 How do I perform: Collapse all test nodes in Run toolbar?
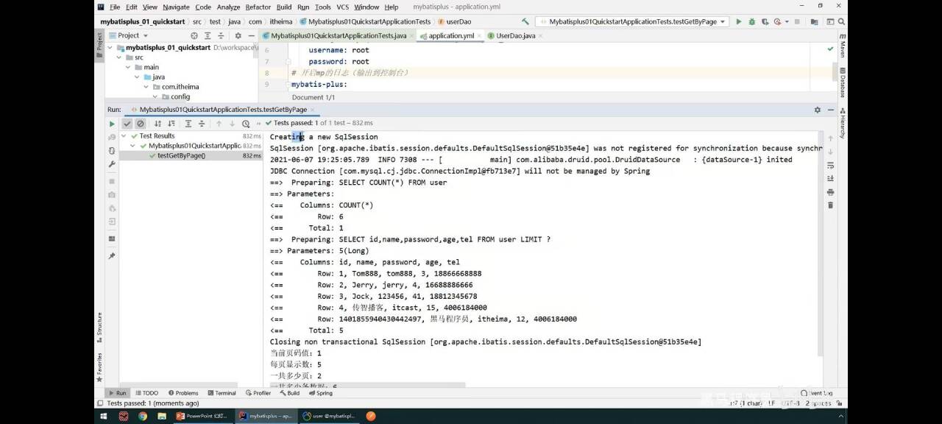coord(202,124)
